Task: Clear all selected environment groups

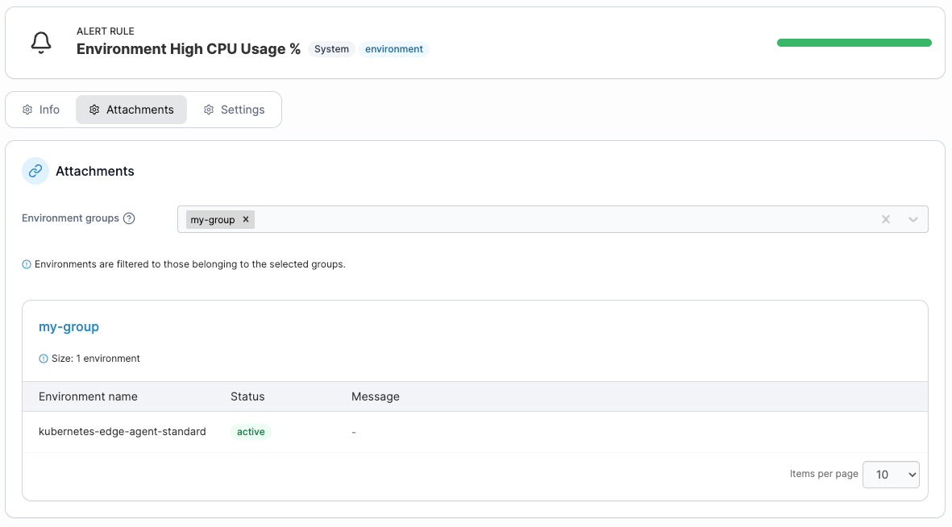Action: [886, 220]
